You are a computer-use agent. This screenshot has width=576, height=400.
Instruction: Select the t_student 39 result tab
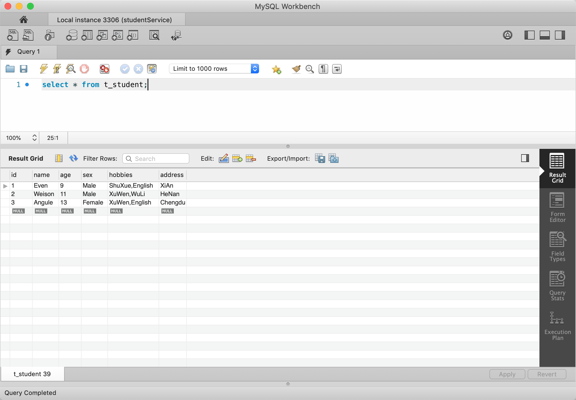[x=32, y=374]
